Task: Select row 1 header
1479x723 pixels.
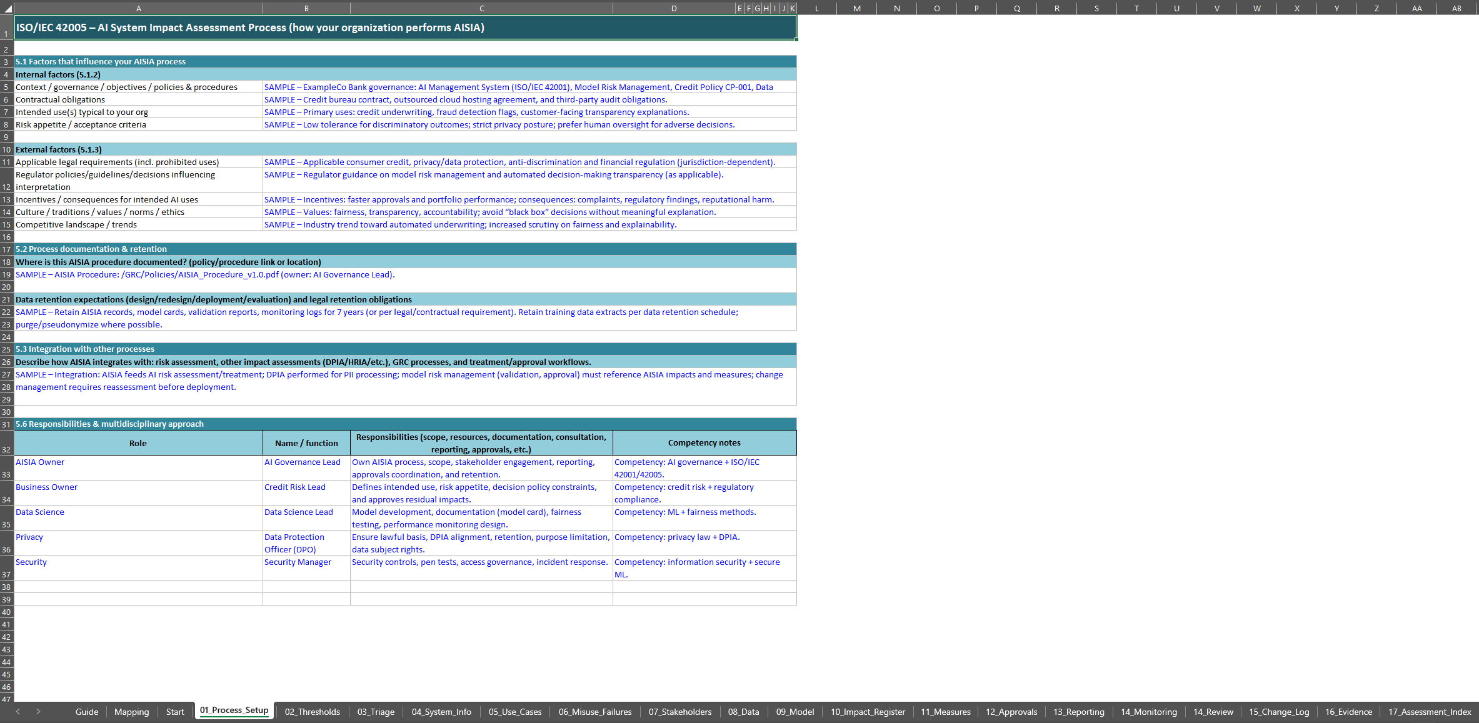Action: [6, 27]
